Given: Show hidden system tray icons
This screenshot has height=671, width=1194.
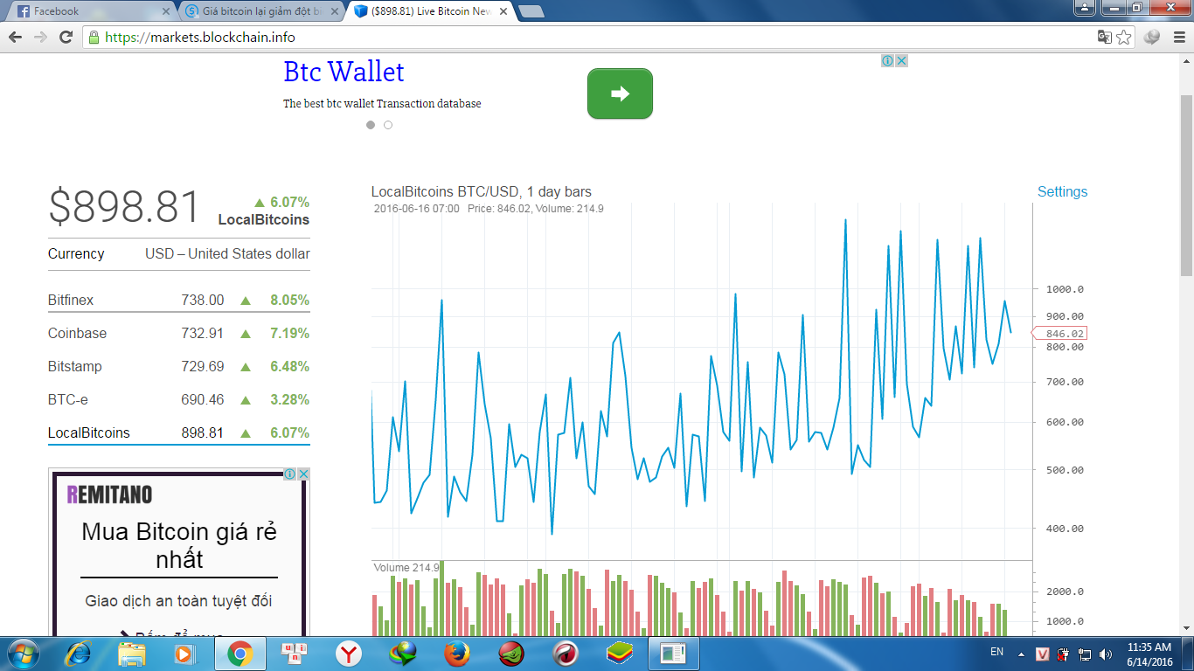Looking at the screenshot, I should coord(1021,654).
